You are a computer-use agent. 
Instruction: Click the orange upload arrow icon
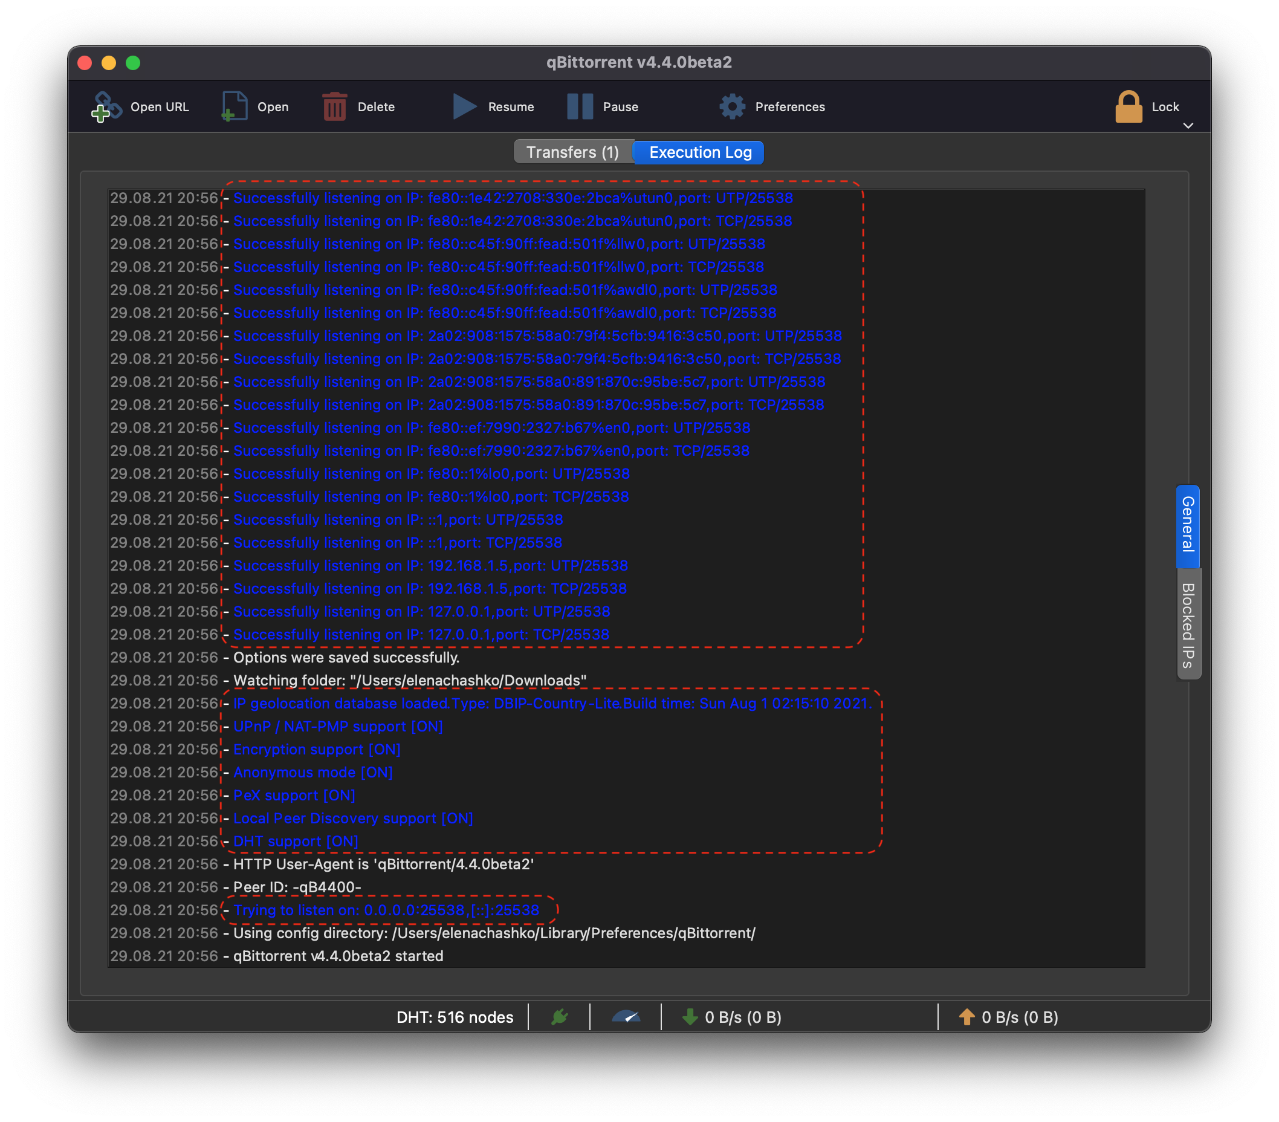click(x=966, y=1017)
